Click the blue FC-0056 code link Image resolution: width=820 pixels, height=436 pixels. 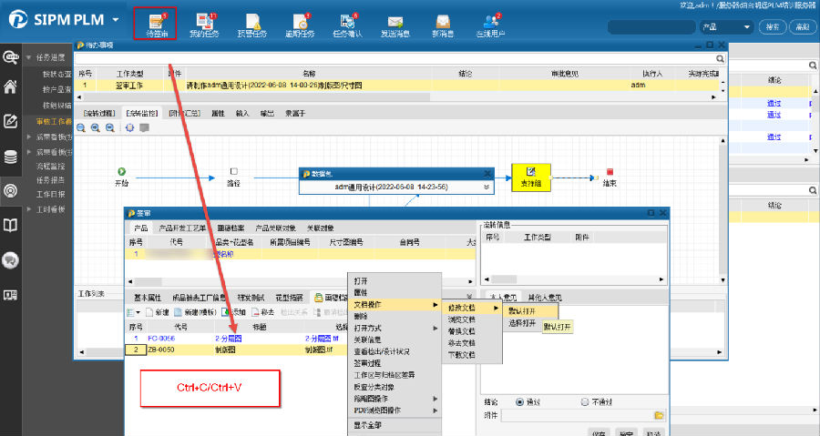(x=160, y=337)
